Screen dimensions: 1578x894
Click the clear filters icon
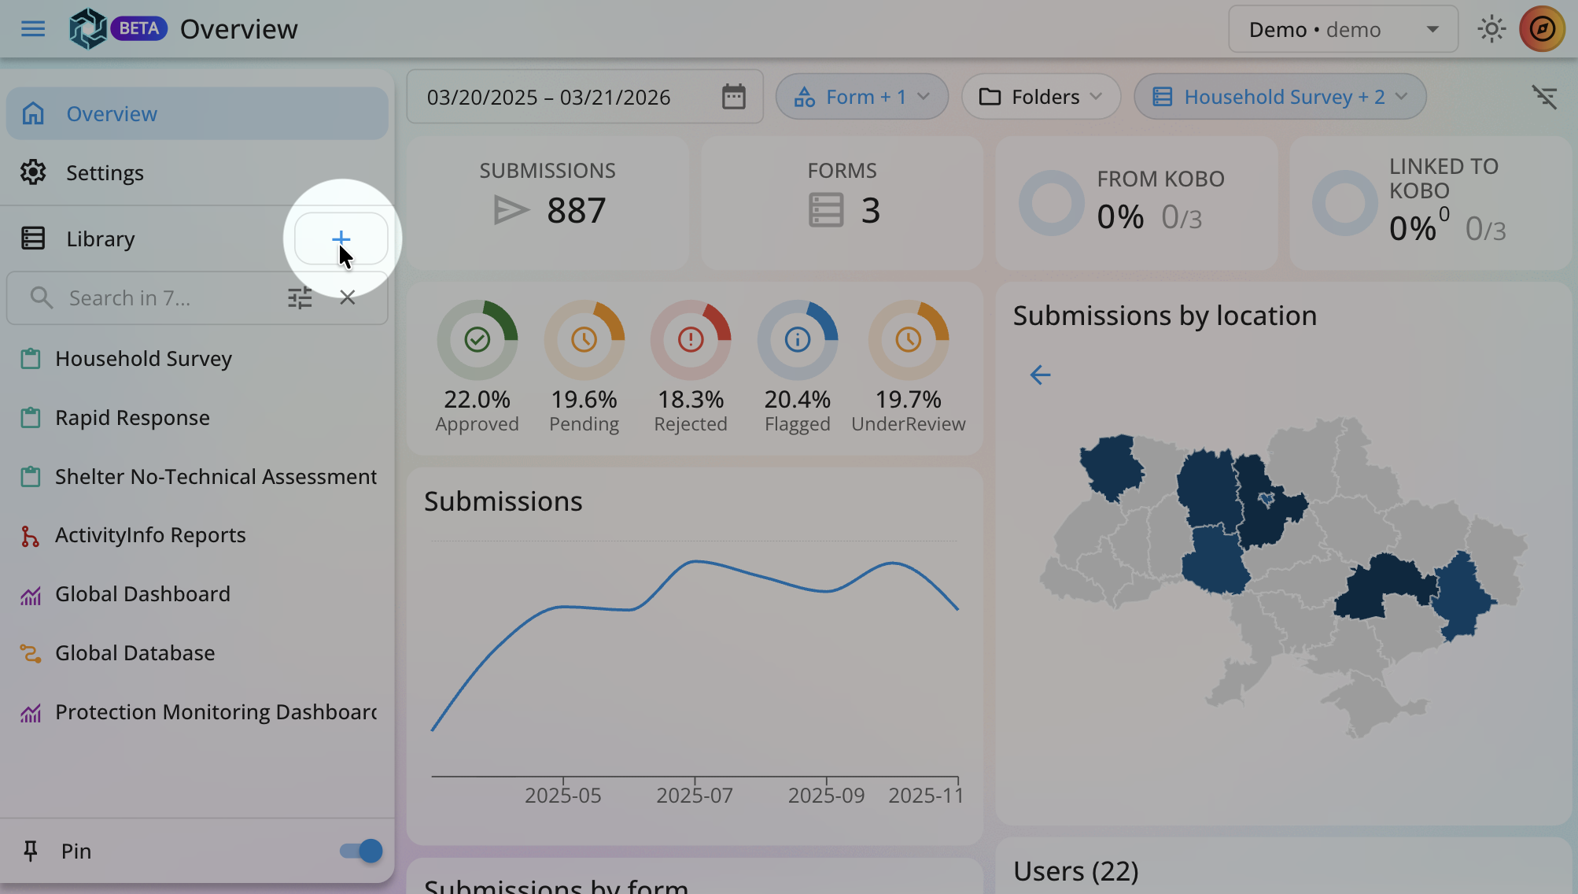(x=1544, y=97)
